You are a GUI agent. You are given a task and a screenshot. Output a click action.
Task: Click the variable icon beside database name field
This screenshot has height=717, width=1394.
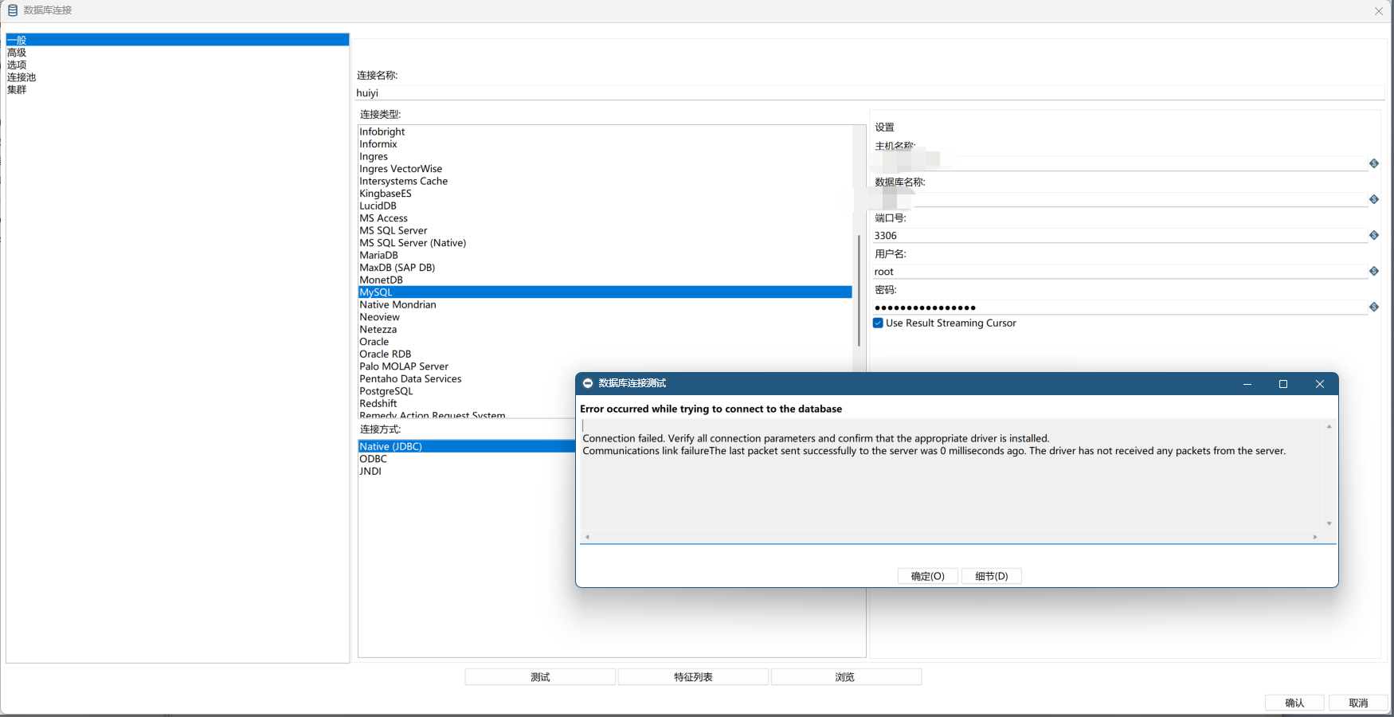[1374, 199]
